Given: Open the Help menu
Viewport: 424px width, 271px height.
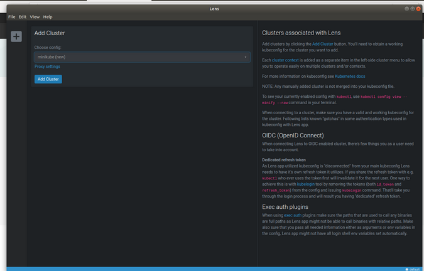Looking at the screenshot, I should [48, 17].
